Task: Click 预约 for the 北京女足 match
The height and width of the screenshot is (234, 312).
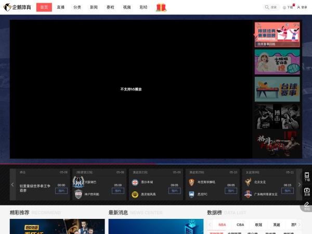Action: click(288, 191)
